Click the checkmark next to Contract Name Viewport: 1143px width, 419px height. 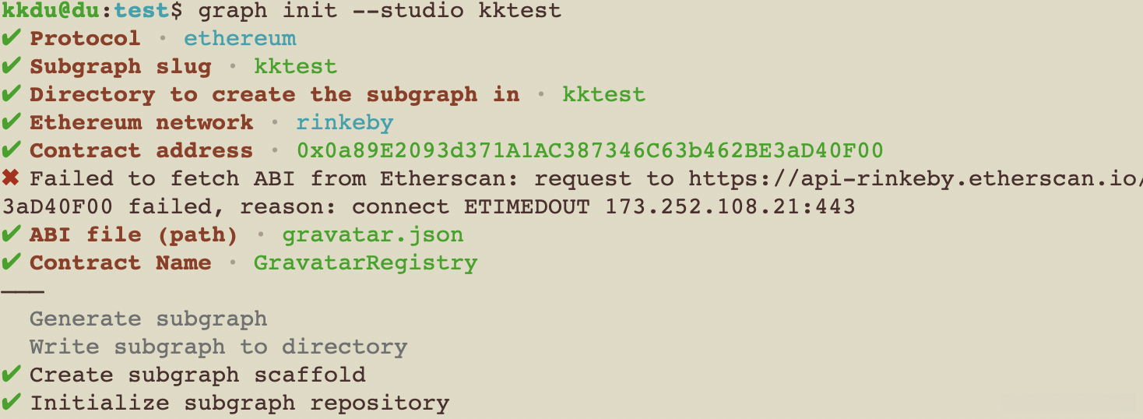(11, 262)
